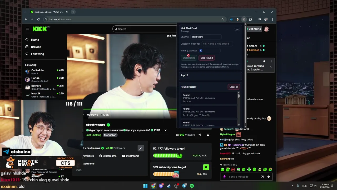Screen dimensions: 337x190
Task: Click the pin icon on pinned message
Action: coord(264,61)
